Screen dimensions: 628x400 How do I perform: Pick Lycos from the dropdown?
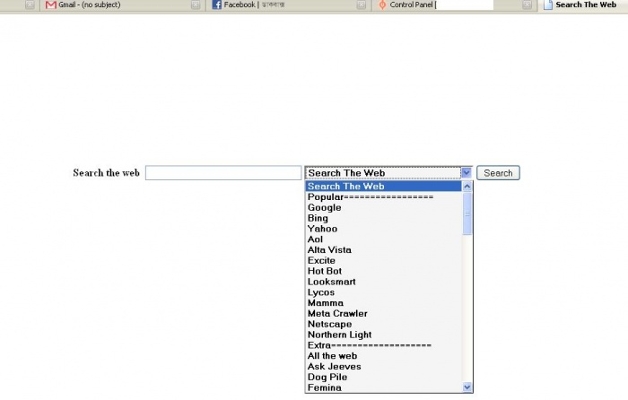pyautogui.click(x=383, y=292)
